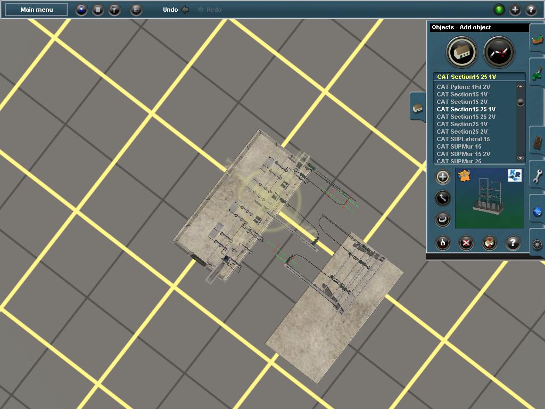Open the selected object name field

(x=480, y=77)
